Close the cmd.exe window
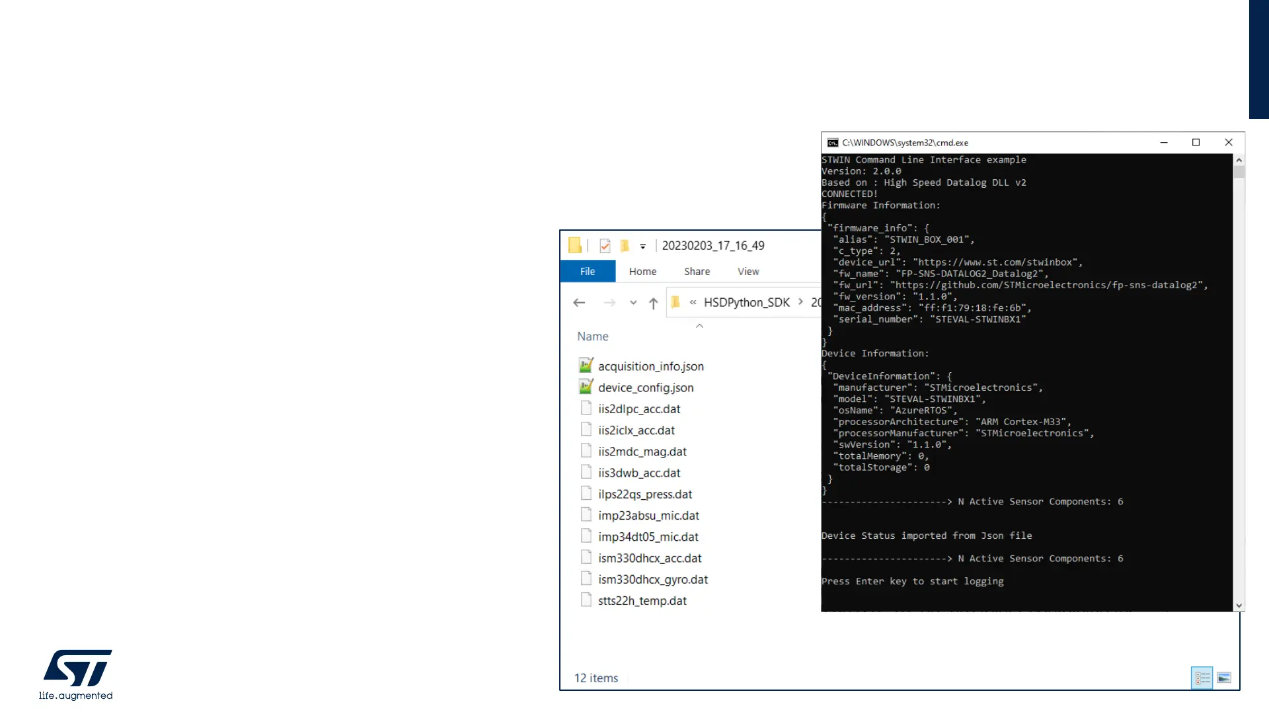This screenshot has width=1269, height=714. [1229, 142]
